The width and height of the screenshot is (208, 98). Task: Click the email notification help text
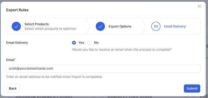click(x=54, y=77)
